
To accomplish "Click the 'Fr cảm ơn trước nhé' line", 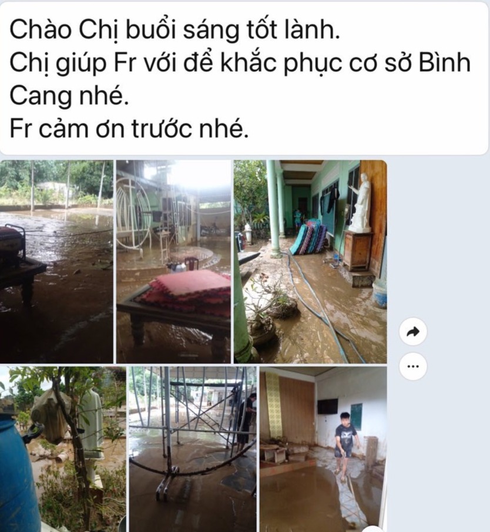I will coord(129,128).
